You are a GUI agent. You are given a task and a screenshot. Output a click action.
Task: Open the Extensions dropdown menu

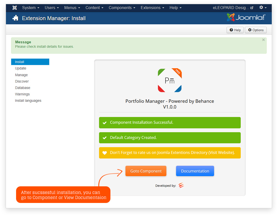152,8
